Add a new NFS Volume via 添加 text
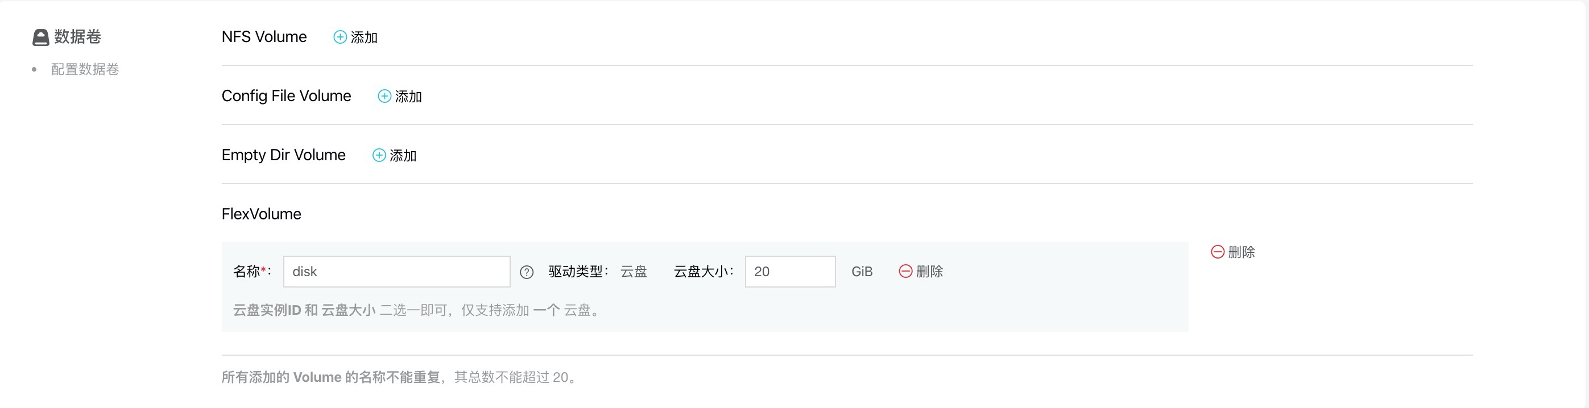The image size is (1589, 408). [364, 38]
